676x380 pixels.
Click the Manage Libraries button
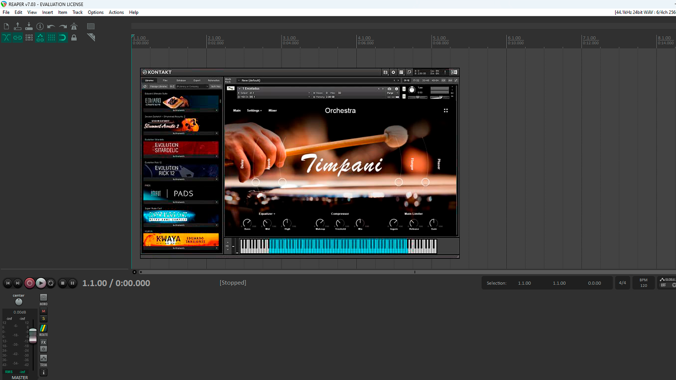coord(158,87)
